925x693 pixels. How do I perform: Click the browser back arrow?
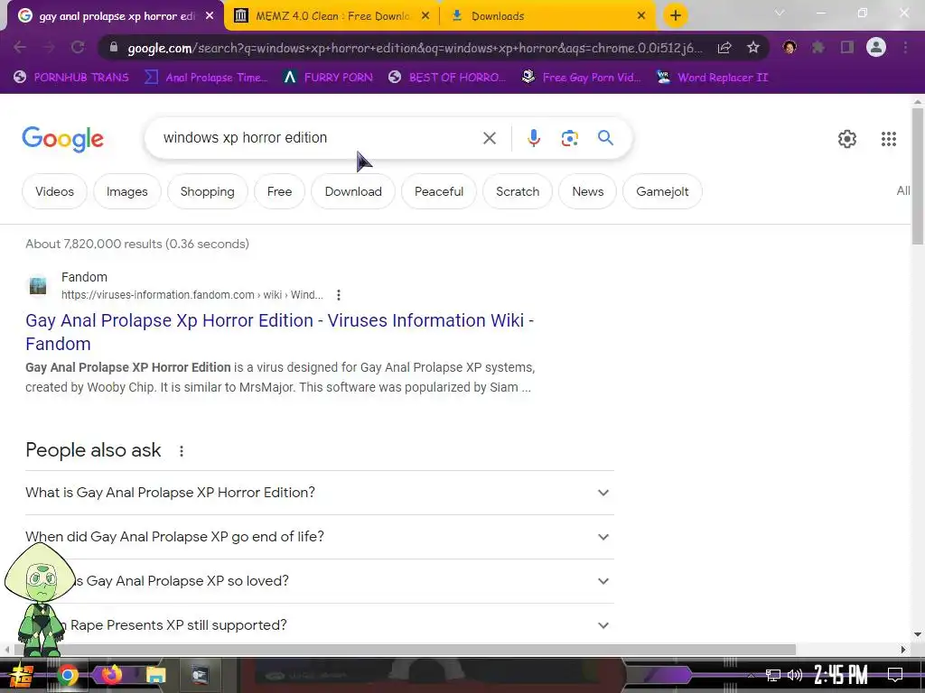[20, 47]
